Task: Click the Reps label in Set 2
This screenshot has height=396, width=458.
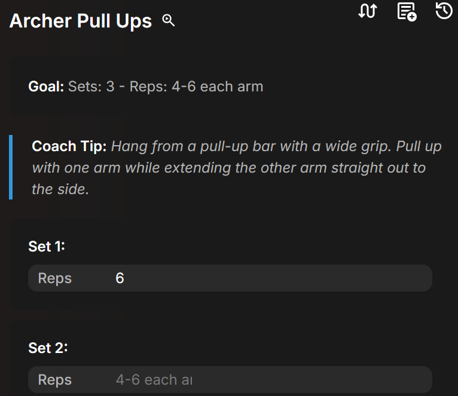Action: click(x=54, y=380)
